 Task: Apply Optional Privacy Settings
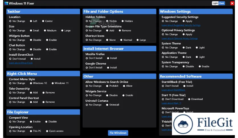pyautogui.click(x=187, y=34)
